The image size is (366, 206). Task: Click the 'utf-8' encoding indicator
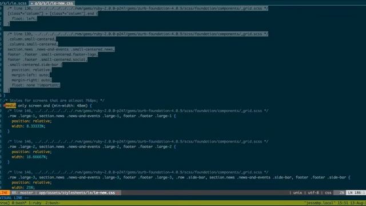pos(313,193)
